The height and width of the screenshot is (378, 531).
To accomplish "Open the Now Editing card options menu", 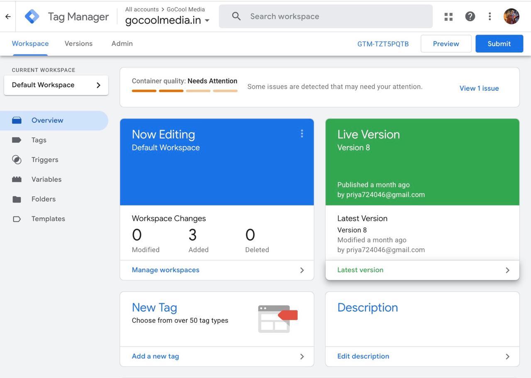I will (302, 134).
